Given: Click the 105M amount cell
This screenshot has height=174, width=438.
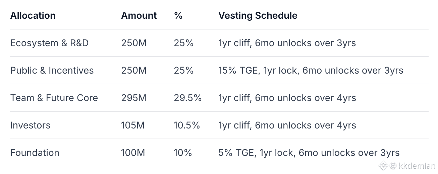Looking at the screenshot, I should pos(133,125).
